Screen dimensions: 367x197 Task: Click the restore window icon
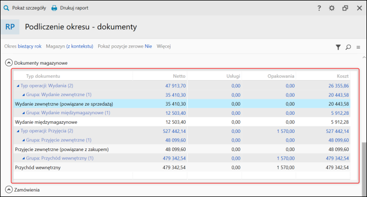pyautogui.click(x=345, y=8)
